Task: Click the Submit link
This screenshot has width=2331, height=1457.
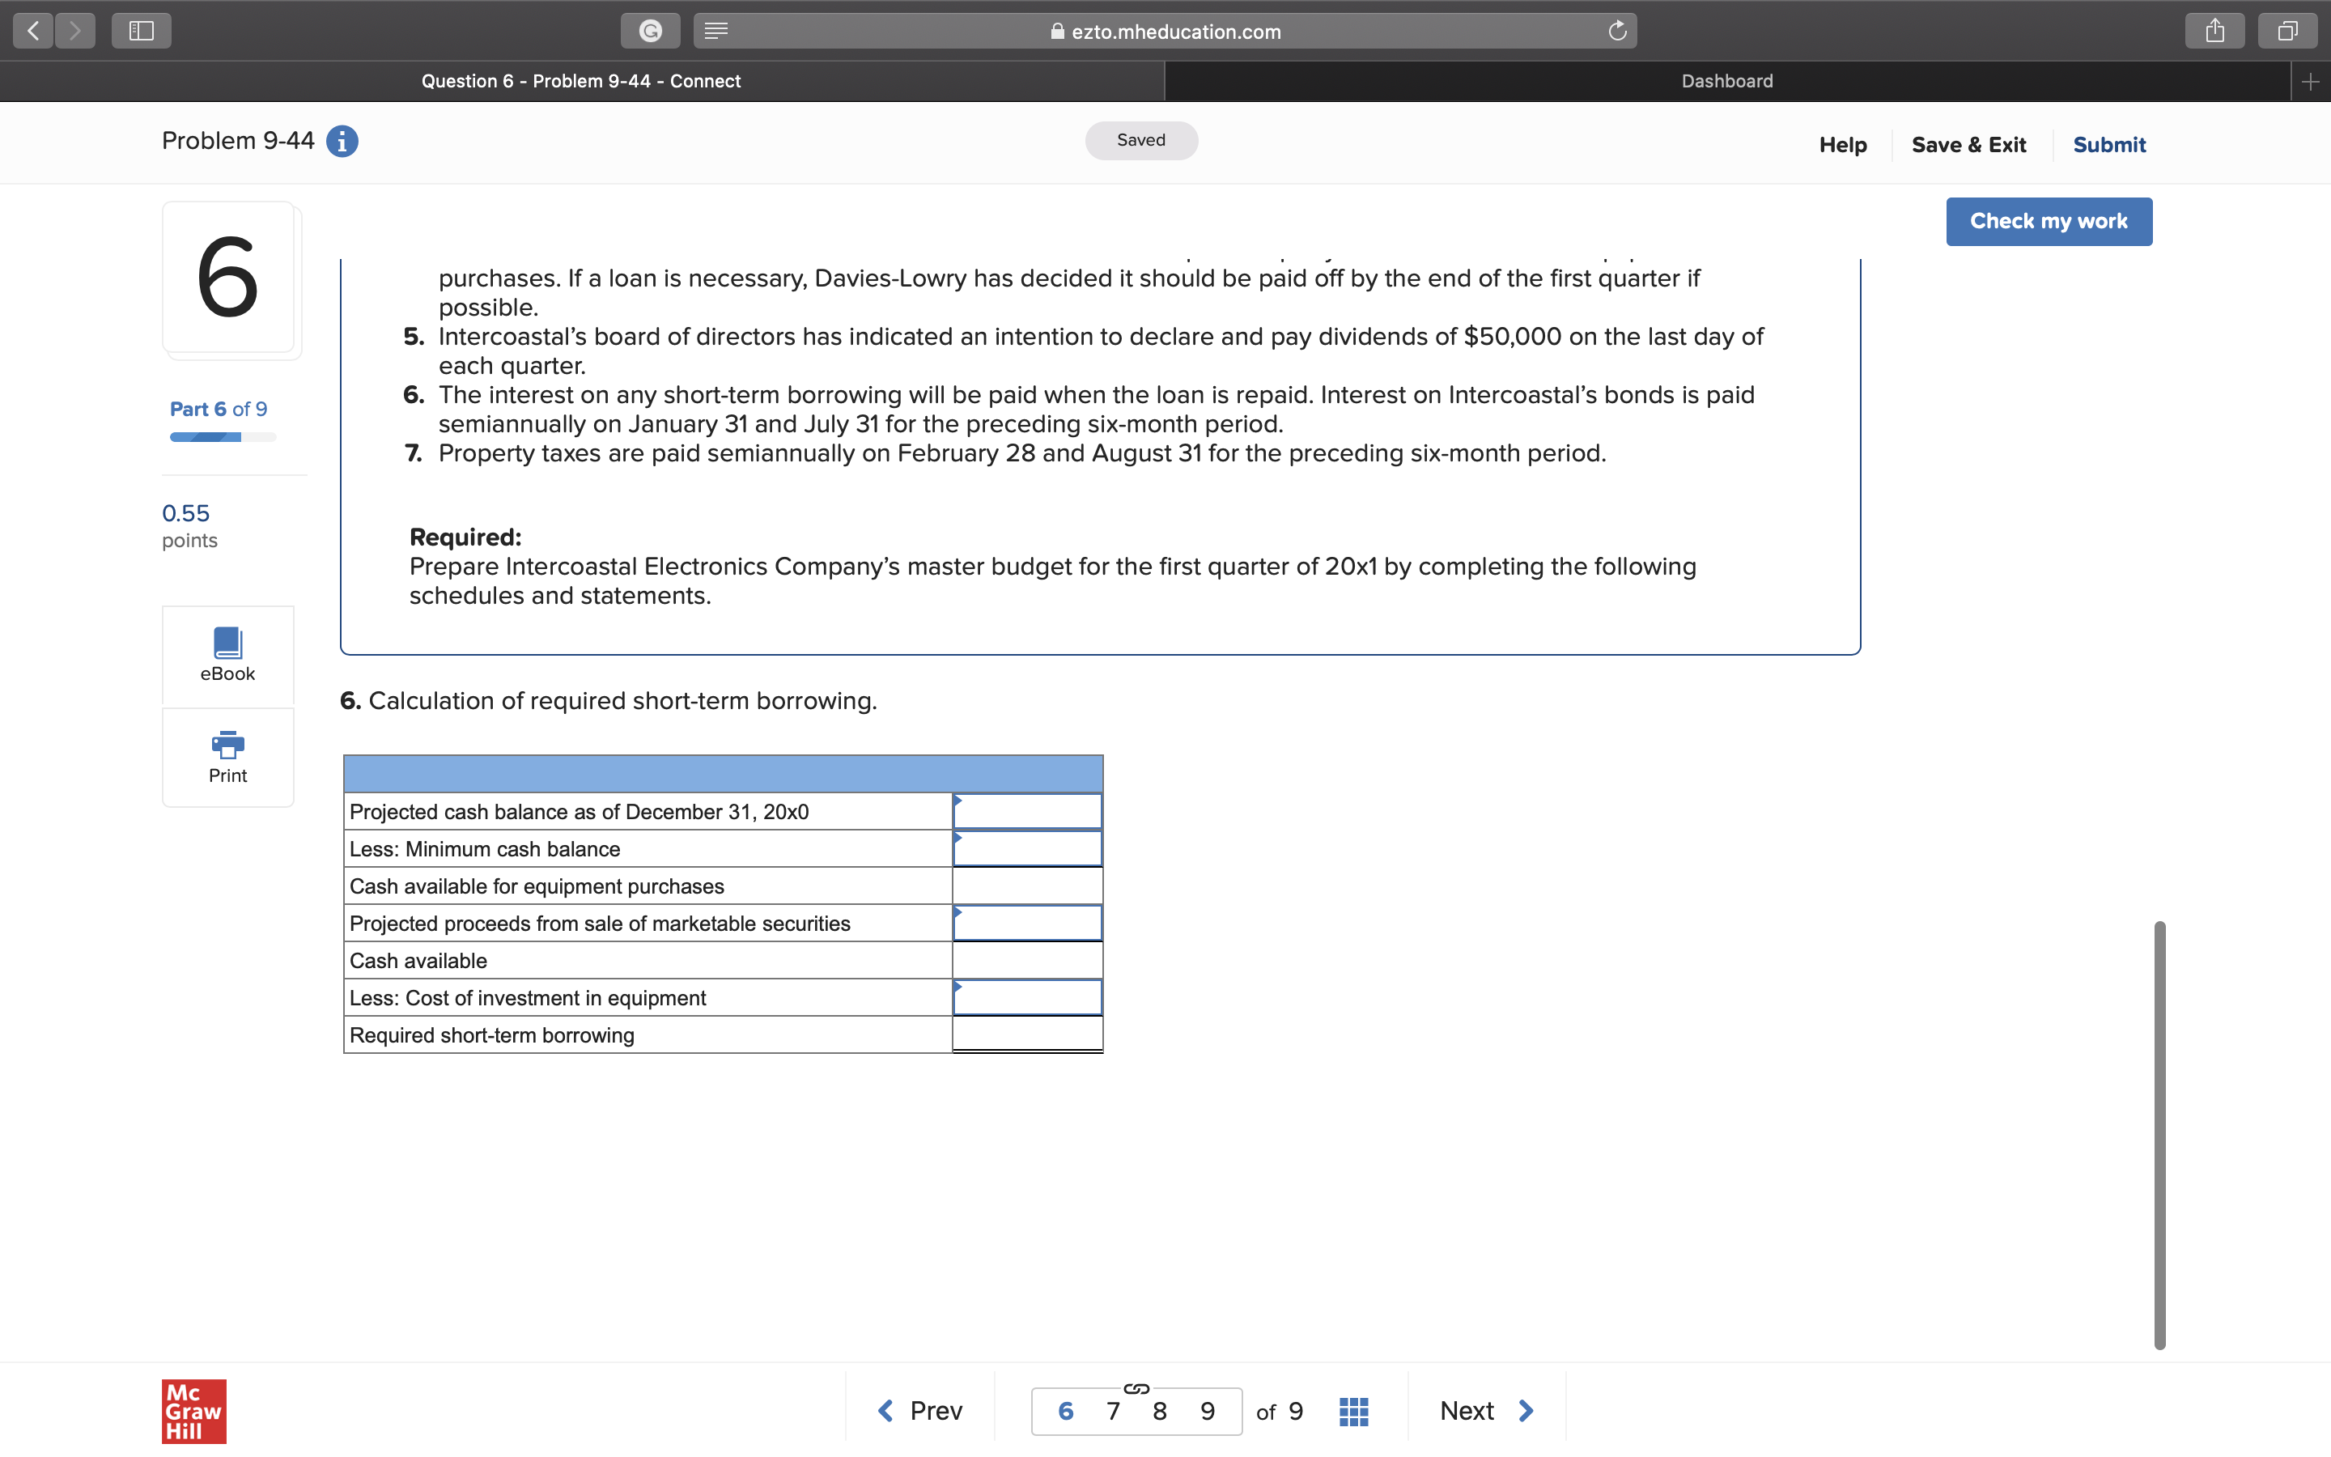Action: 2108,145
